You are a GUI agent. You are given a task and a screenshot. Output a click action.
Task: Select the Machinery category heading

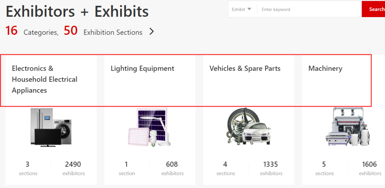point(325,69)
